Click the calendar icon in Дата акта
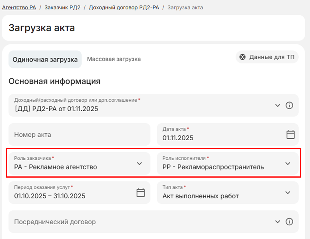Screen dimensions: 310x239 [290, 134]
